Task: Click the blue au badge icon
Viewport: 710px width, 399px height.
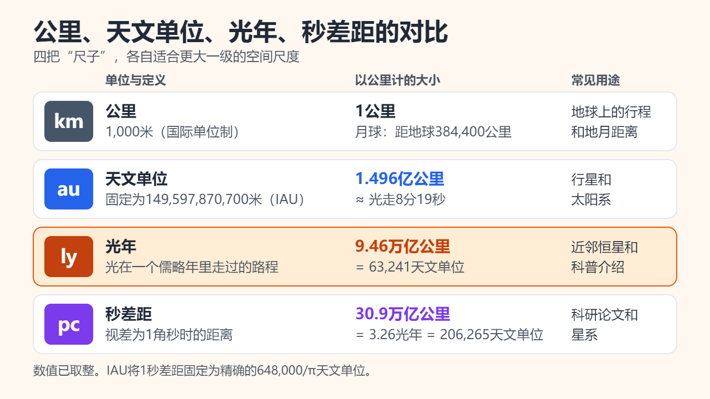Action: (69, 189)
